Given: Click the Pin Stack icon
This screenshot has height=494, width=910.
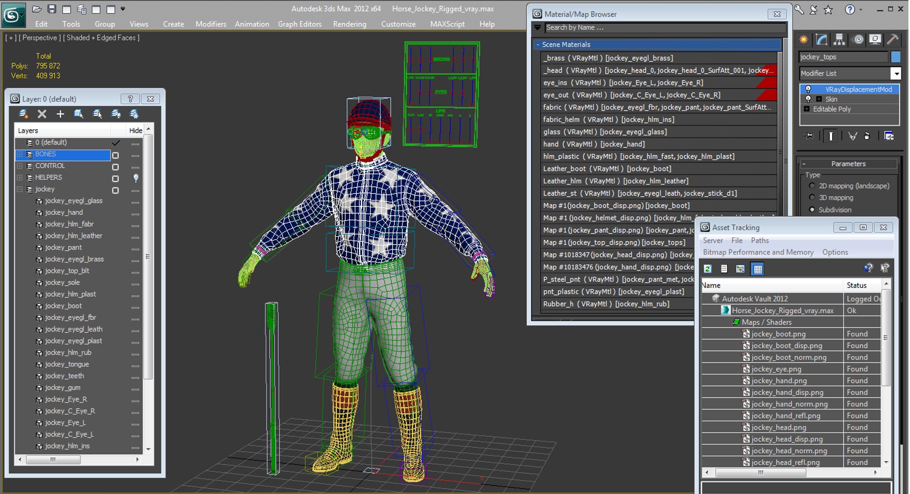Looking at the screenshot, I should pos(809,136).
